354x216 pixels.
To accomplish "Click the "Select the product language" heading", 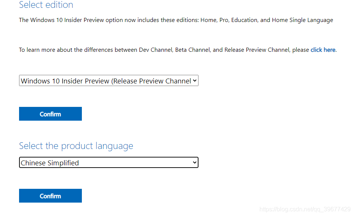I will pos(76,146).
